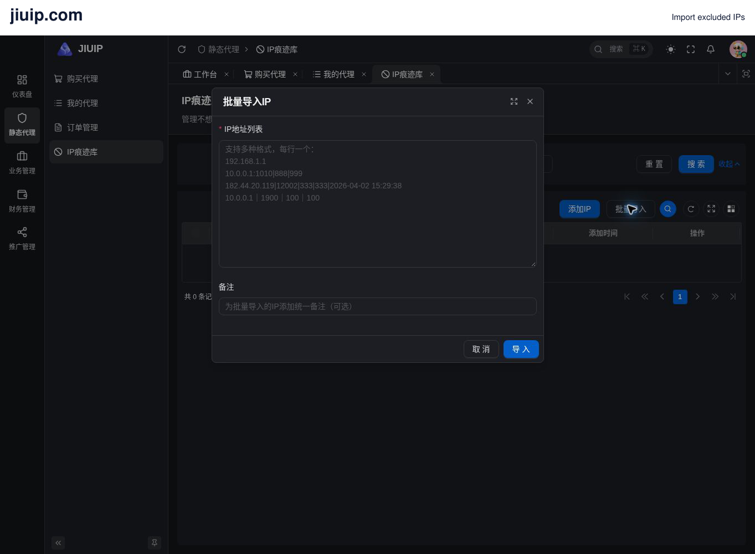The image size is (755, 554).
Task: Click the refresh icon in the breadcrumb bar
Action: tap(182, 49)
